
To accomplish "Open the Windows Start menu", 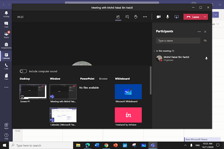I will tap(5, 145).
